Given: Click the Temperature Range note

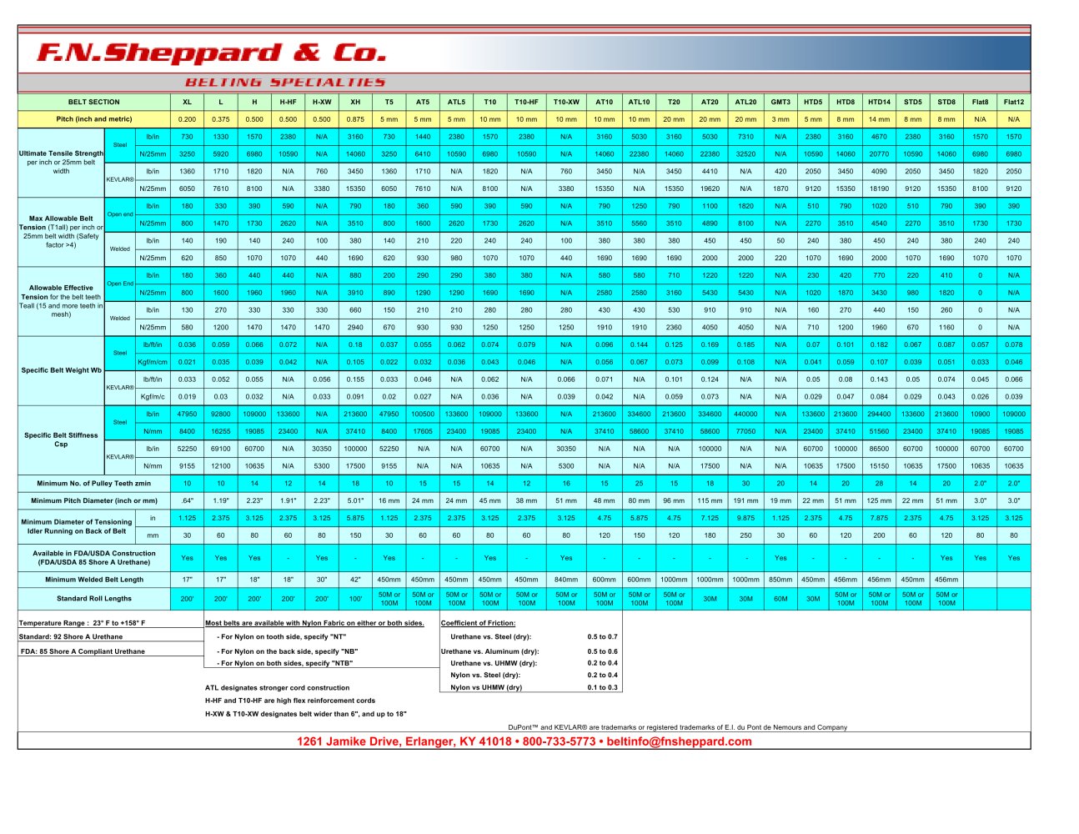Looking at the screenshot, I should pyautogui.click(x=83, y=623).
